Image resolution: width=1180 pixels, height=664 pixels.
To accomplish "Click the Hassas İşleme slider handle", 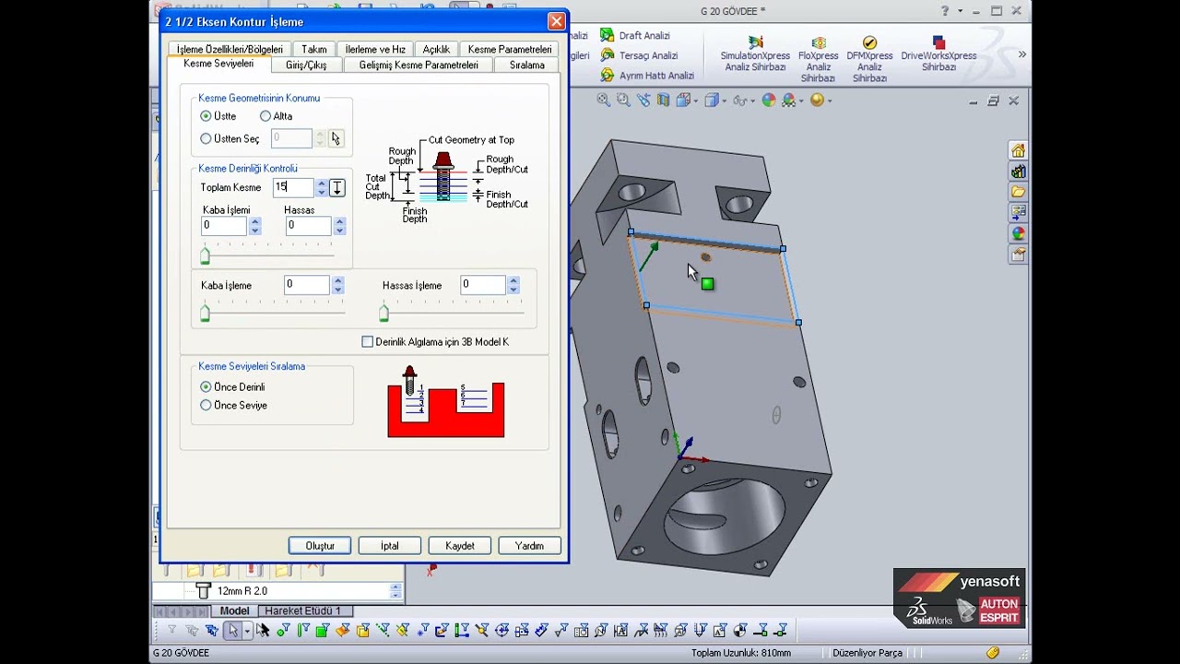I will [x=384, y=314].
